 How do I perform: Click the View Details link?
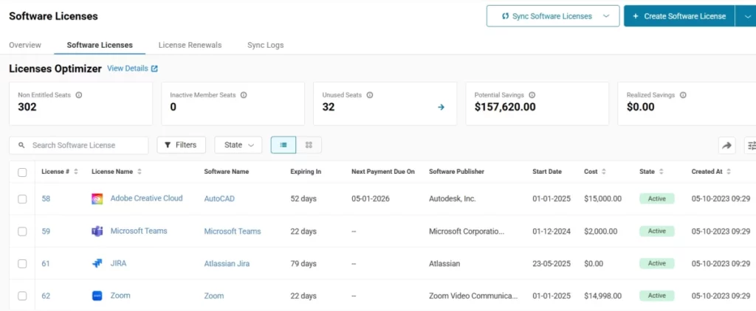coord(127,69)
